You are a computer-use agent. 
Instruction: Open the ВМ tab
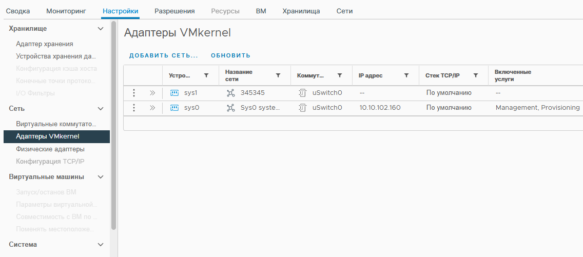(261, 11)
